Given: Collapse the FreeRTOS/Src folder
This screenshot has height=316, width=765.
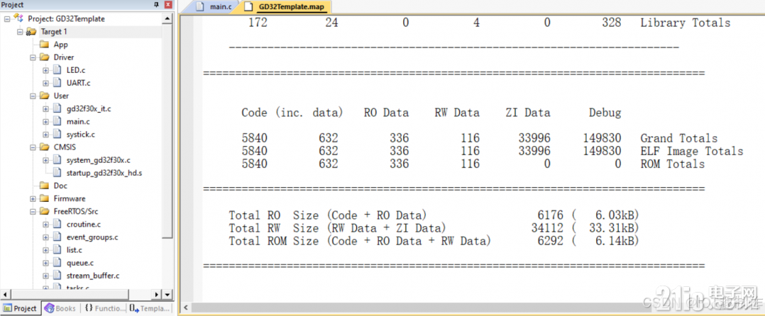Looking at the screenshot, I should (x=33, y=212).
